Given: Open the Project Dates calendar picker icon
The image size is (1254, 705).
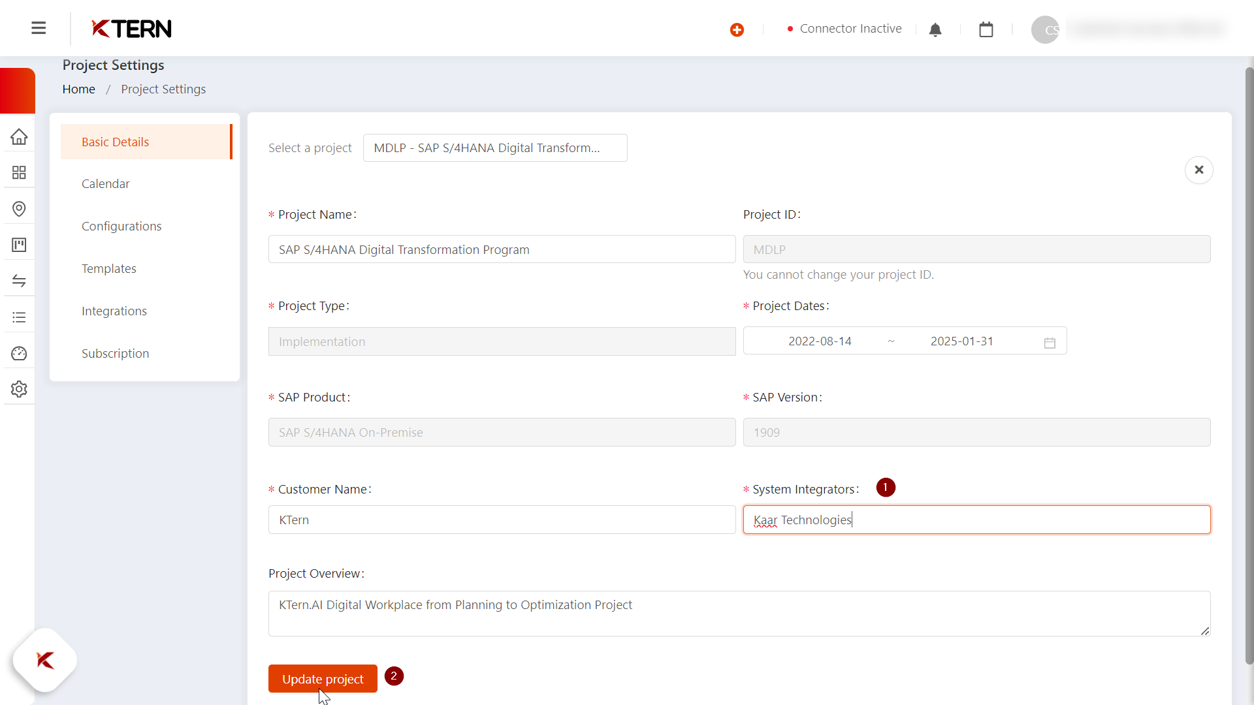Looking at the screenshot, I should [x=1050, y=343].
